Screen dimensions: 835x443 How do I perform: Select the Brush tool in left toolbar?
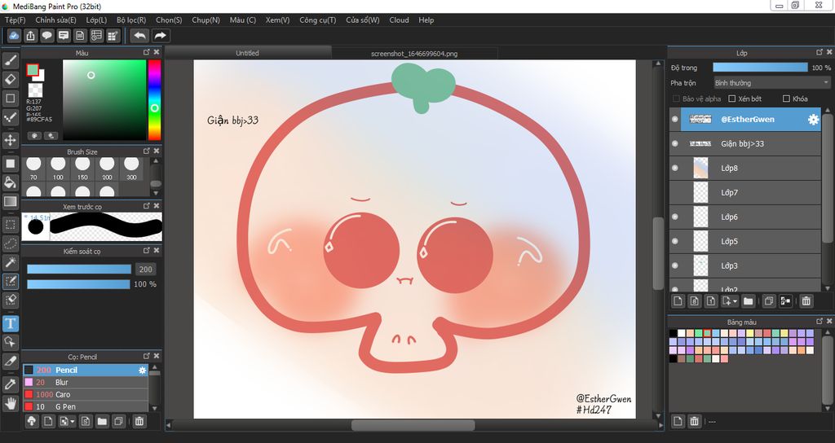click(10, 60)
